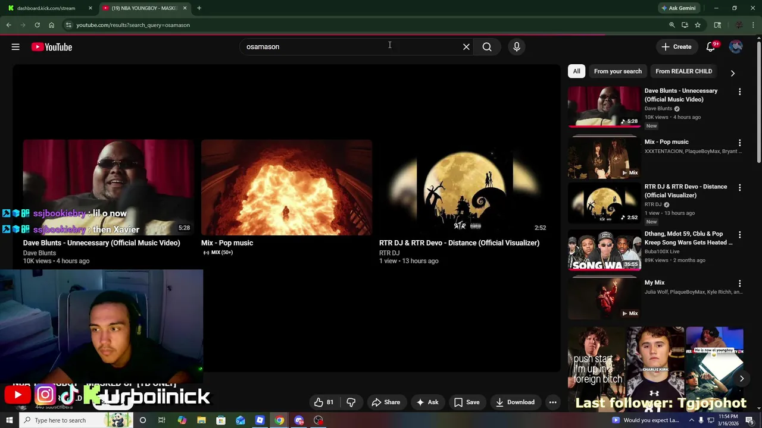Show hidden system tray icons

click(x=691, y=420)
